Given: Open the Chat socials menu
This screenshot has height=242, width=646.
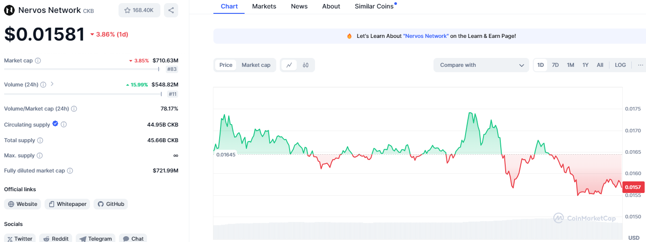Looking at the screenshot, I should (133, 239).
